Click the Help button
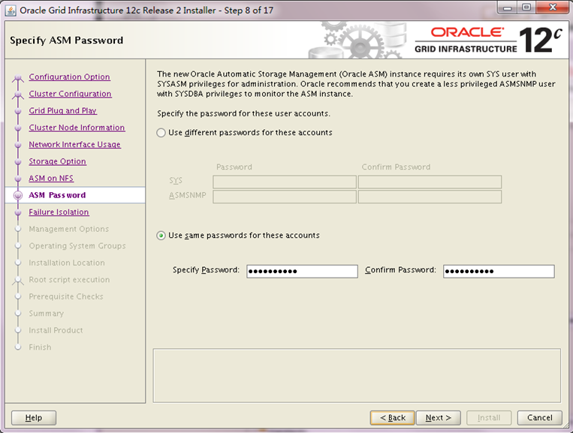The height and width of the screenshot is (433, 573). click(x=34, y=418)
